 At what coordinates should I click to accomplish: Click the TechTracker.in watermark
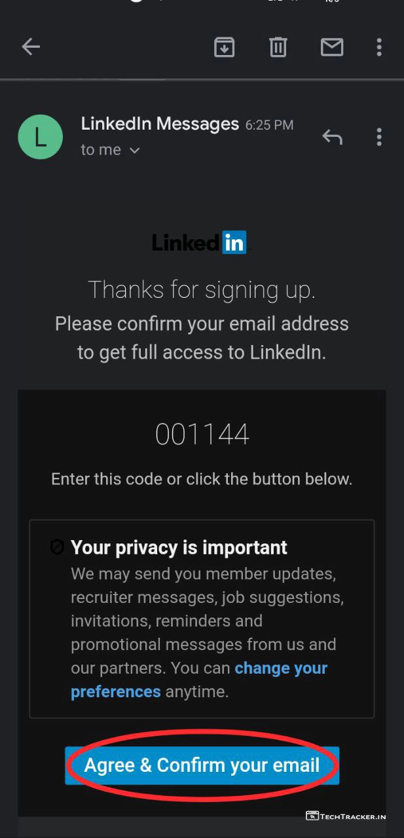click(x=346, y=816)
